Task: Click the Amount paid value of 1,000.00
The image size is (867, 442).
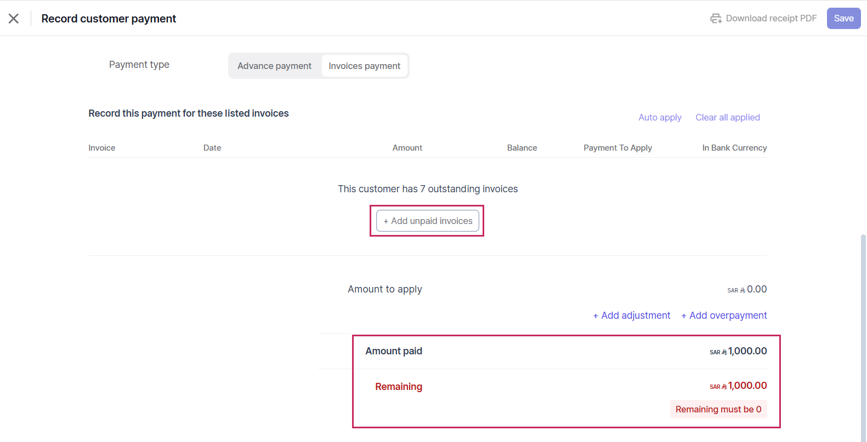Action: [x=747, y=351]
